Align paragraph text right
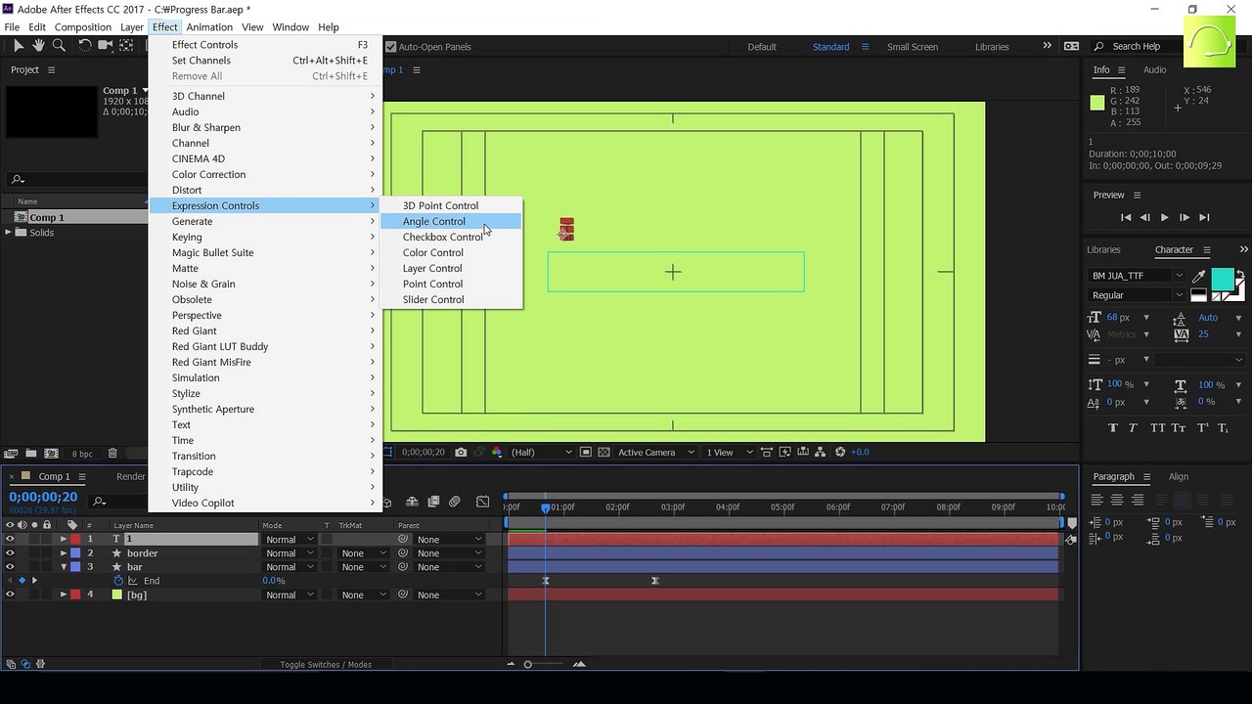Image resolution: width=1252 pixels, height=704 pixels. click(1138, 500)
